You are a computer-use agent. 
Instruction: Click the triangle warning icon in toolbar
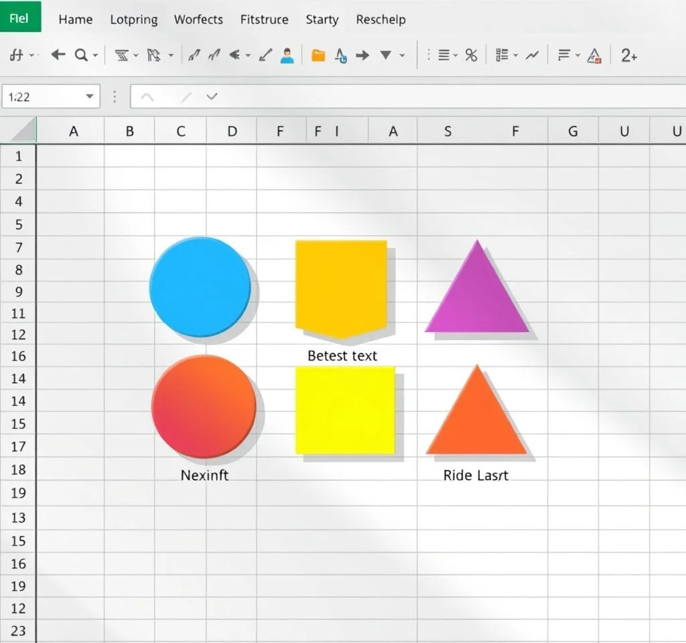(594, 56)
